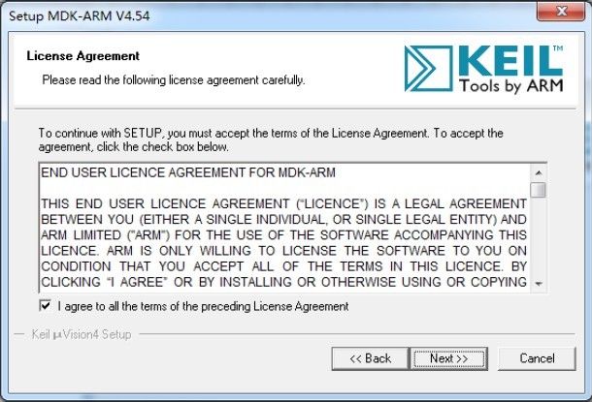
Task: Click the 'I agree to all the terms' label
Action: click(203, 306)
